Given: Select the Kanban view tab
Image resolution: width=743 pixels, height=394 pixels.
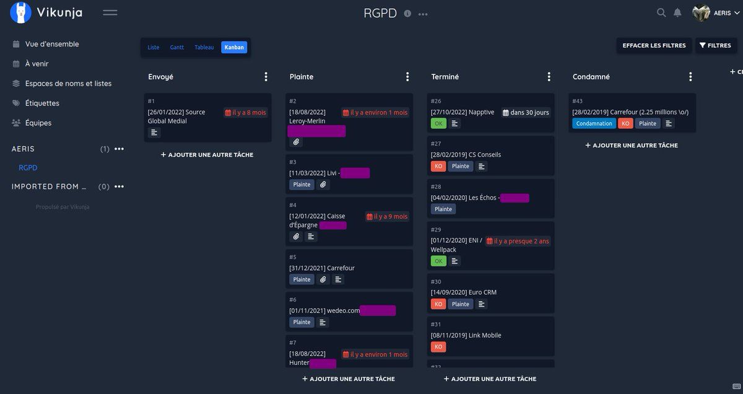Looking at the screenshot, I should tap(234, 47).
